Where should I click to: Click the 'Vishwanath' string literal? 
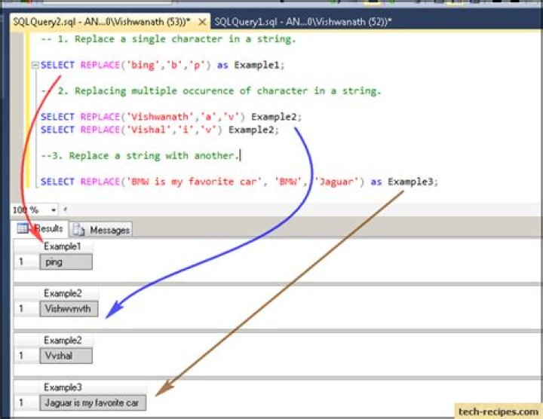[x=159, y=117]
